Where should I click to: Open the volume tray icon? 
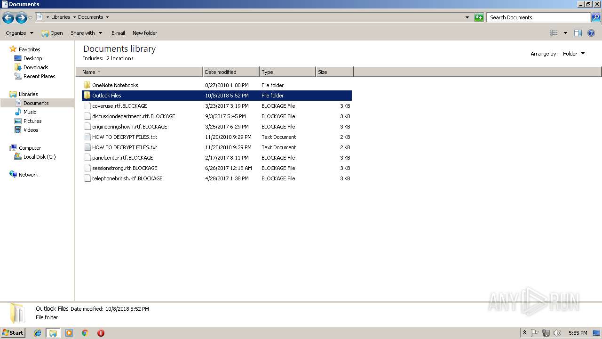[x=557, y=333]
